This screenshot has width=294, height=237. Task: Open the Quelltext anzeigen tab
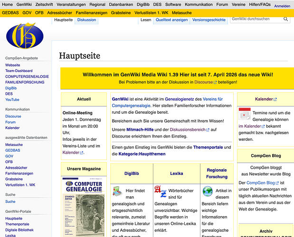click(x=171, y=20)
